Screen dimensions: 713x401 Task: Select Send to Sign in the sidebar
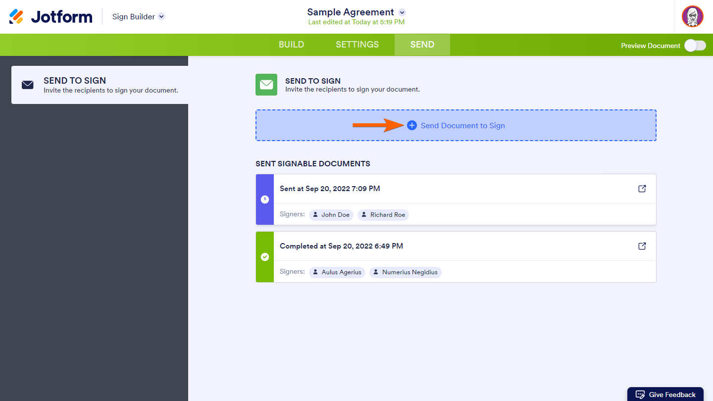(100, 85)
